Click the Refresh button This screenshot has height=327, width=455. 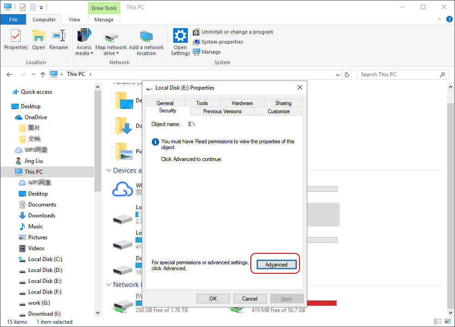pyautogui.click(x=347, y=75)
